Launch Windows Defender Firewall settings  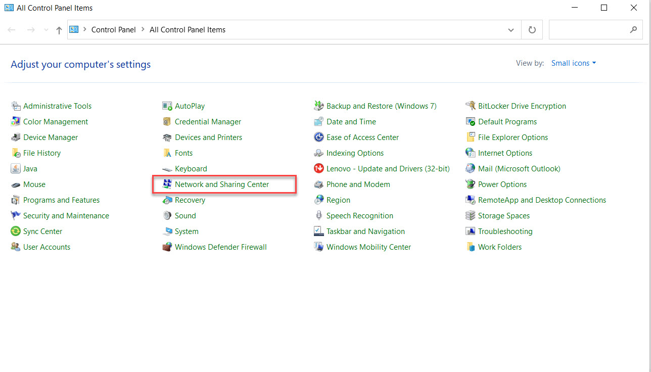click(220, 247)
